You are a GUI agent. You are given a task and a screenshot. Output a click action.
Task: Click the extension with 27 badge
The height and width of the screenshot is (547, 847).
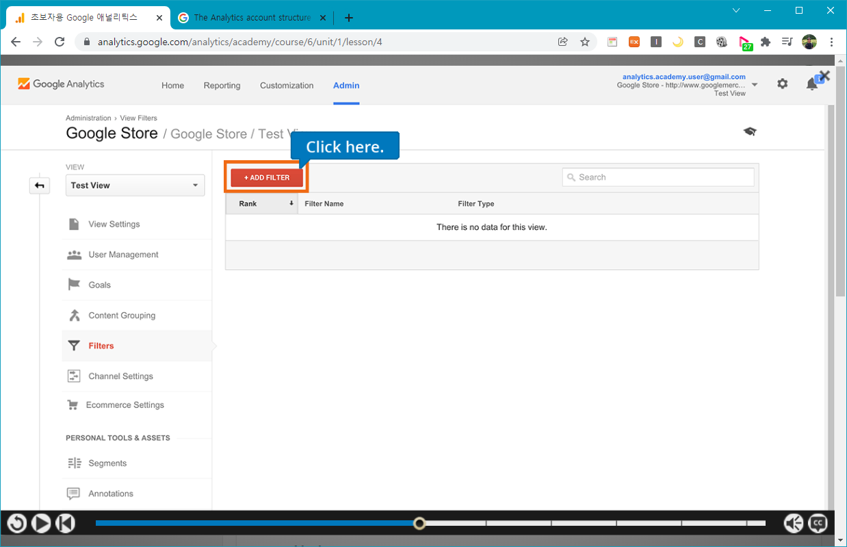(x=745, y=43)
